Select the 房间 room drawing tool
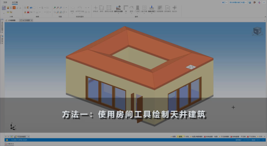This screenshot has width=267, height=146. pos(101,9)
